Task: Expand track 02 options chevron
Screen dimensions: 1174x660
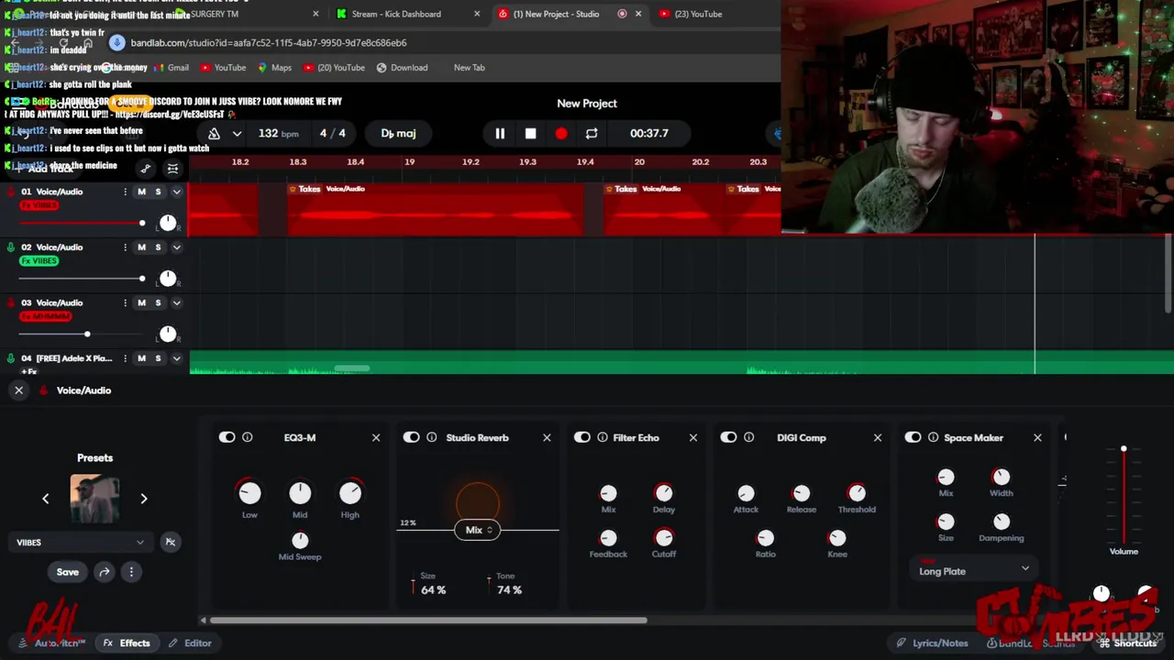Action: click(176, 247)
